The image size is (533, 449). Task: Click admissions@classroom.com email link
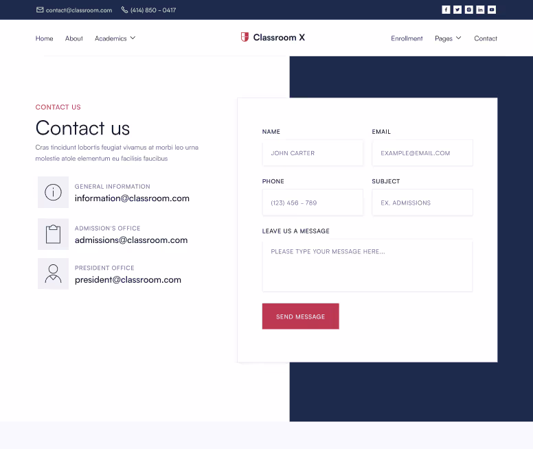pos(131,240)
